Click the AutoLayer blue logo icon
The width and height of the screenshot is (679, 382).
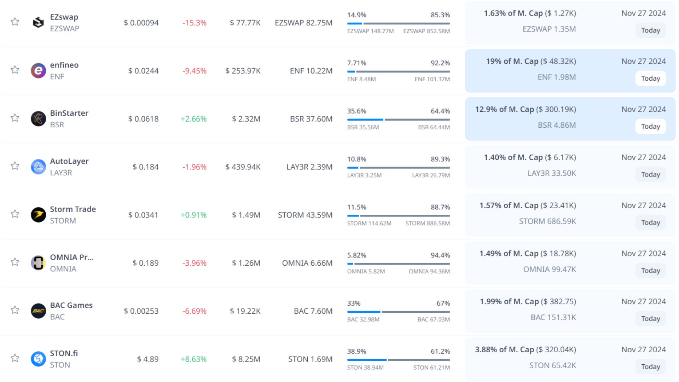pos(38,167)
